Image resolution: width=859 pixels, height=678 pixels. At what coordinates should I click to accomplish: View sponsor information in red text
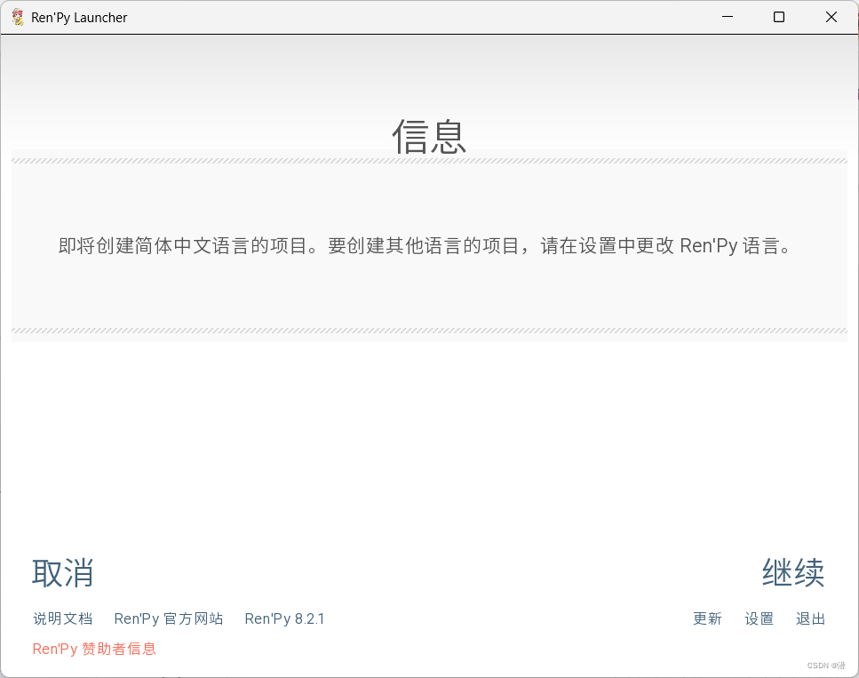93,649
